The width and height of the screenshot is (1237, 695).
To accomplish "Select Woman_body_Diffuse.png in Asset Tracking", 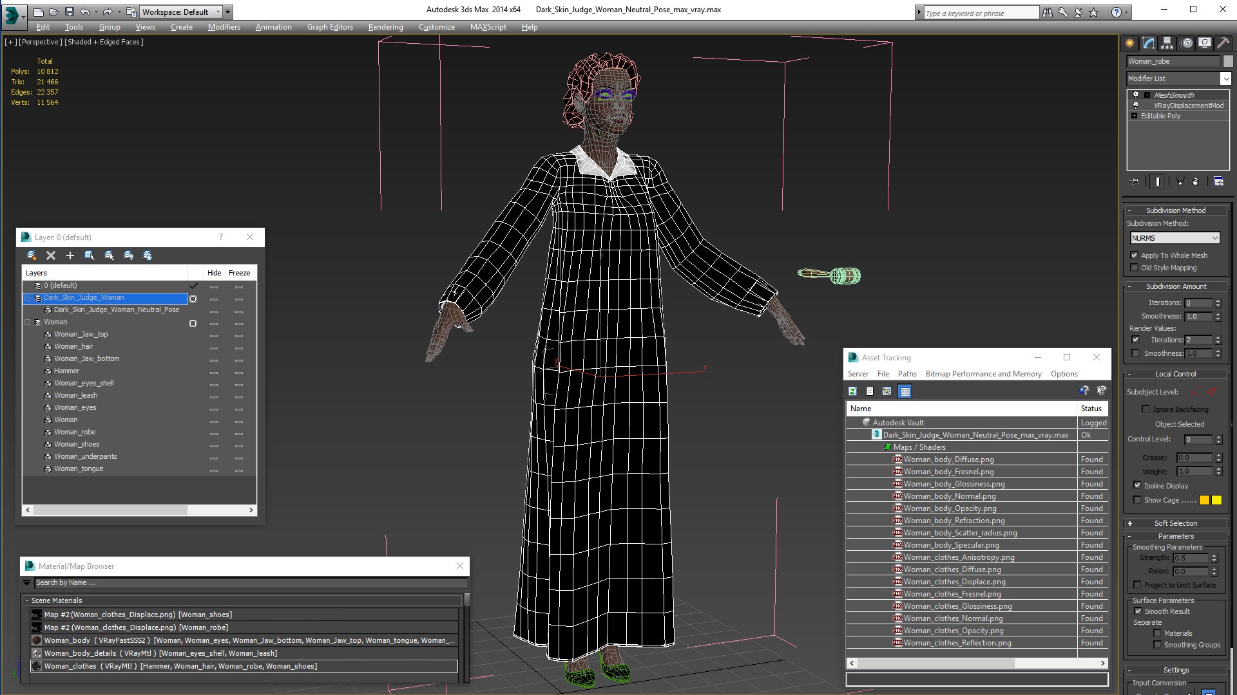I will coord(948,459).
